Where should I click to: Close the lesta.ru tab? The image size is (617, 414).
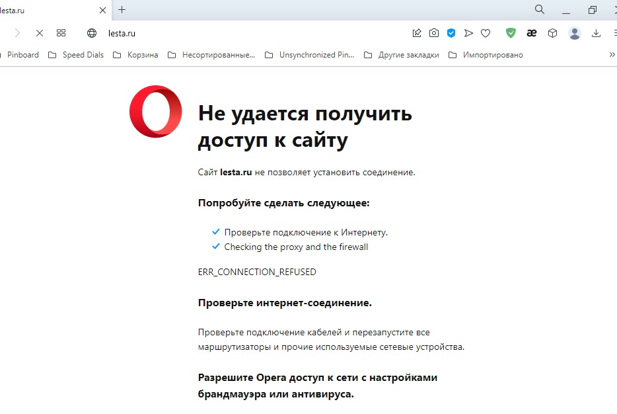tap(102, 10)
